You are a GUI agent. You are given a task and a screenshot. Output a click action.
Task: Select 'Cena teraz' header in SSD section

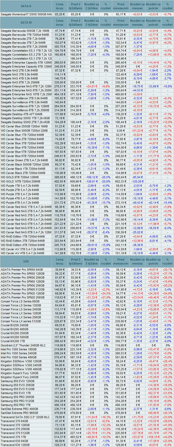tap(60, 261)
